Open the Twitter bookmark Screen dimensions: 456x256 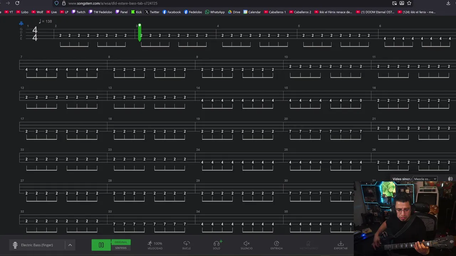tap(152, 12)
